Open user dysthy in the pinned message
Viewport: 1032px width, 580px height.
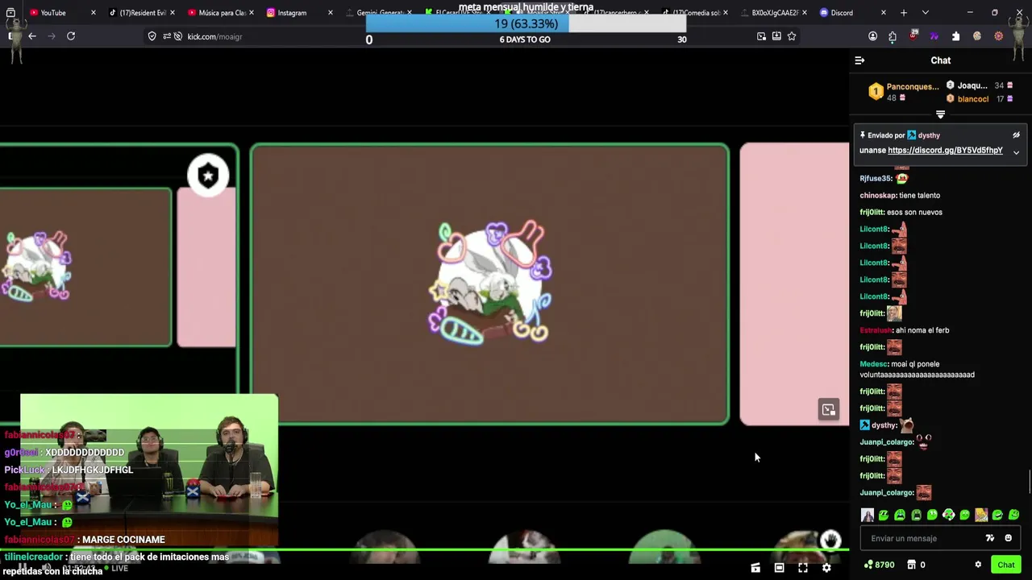click(929, 135)
